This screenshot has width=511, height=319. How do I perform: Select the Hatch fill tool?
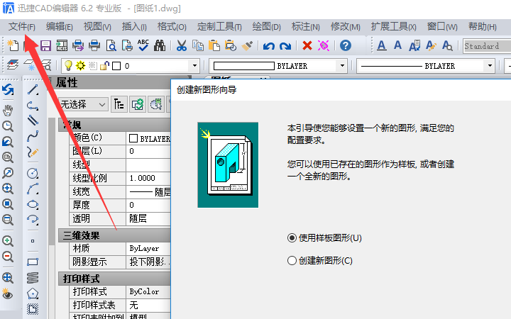(33, 308)
